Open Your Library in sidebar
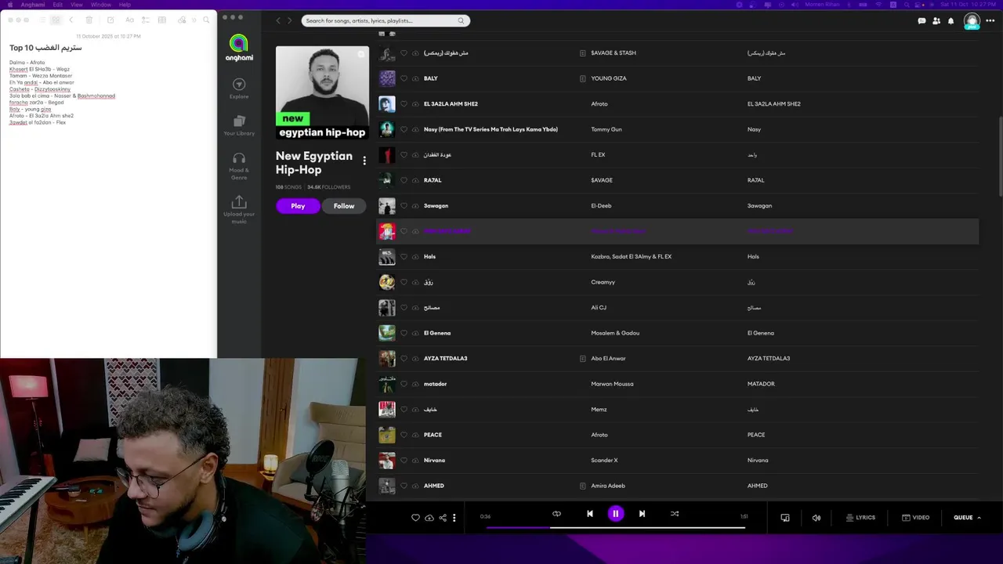The width and height of the screenshot is (1003, 564). 239,125
